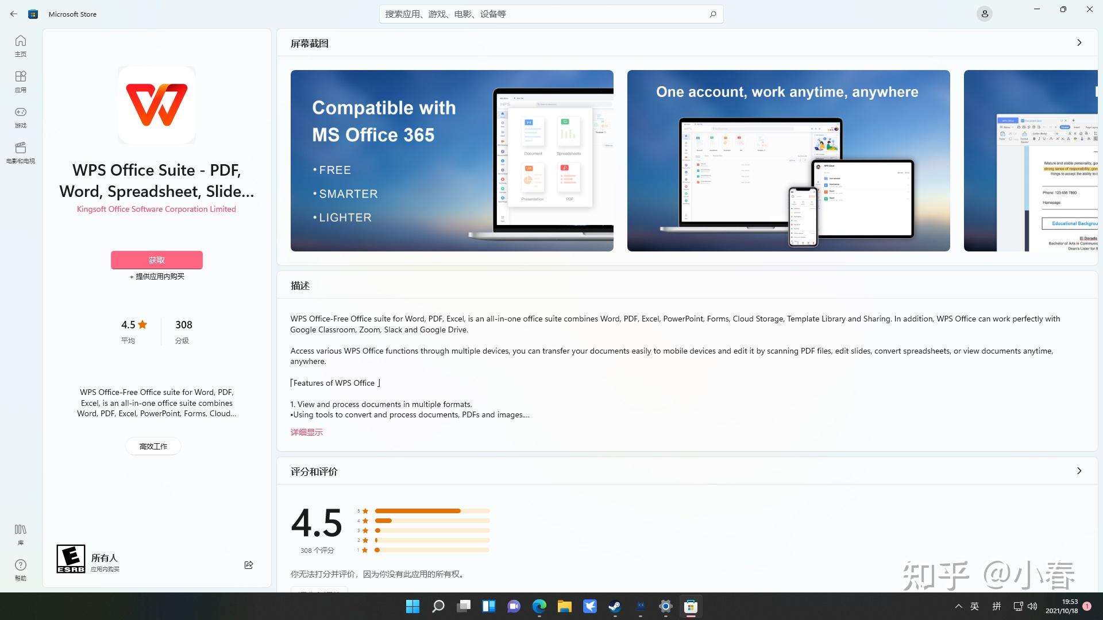Viewport: 1103px width, 620px height.
Task: Open the 库 Library section in sidebar
Action: coord(20,534)
